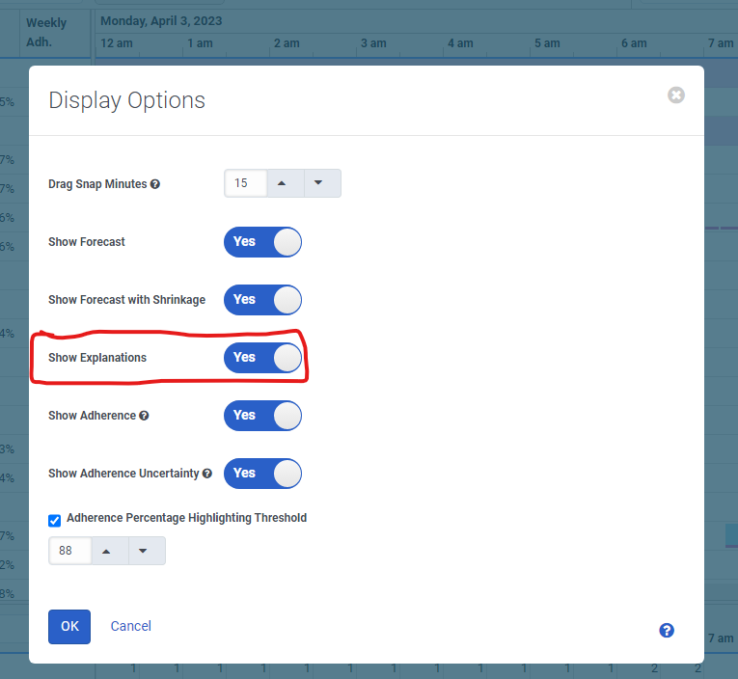This screenshot has height=679, width=738.
Task: Disable the Show Explanations toggle
Action: coord(262,358)
